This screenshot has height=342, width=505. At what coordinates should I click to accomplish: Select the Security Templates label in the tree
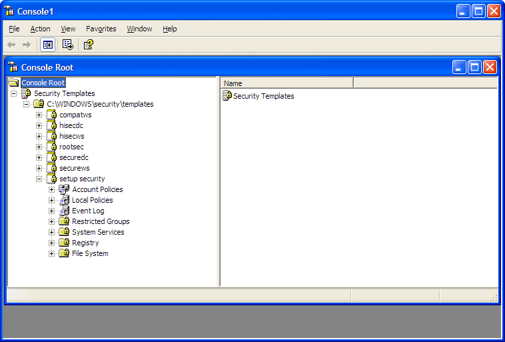coord(65,93)
